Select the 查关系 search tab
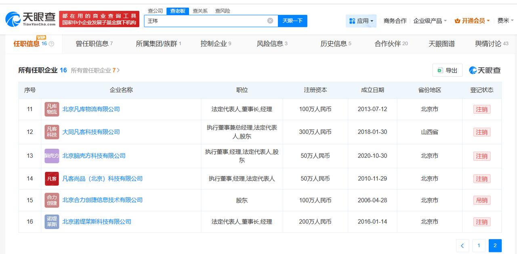 (x=200, y=11)
